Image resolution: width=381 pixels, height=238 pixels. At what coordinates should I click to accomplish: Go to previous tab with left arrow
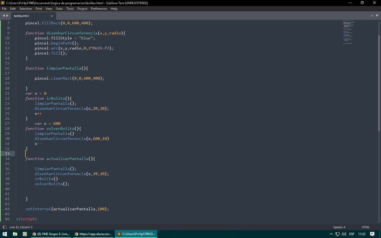click(4, 16)
